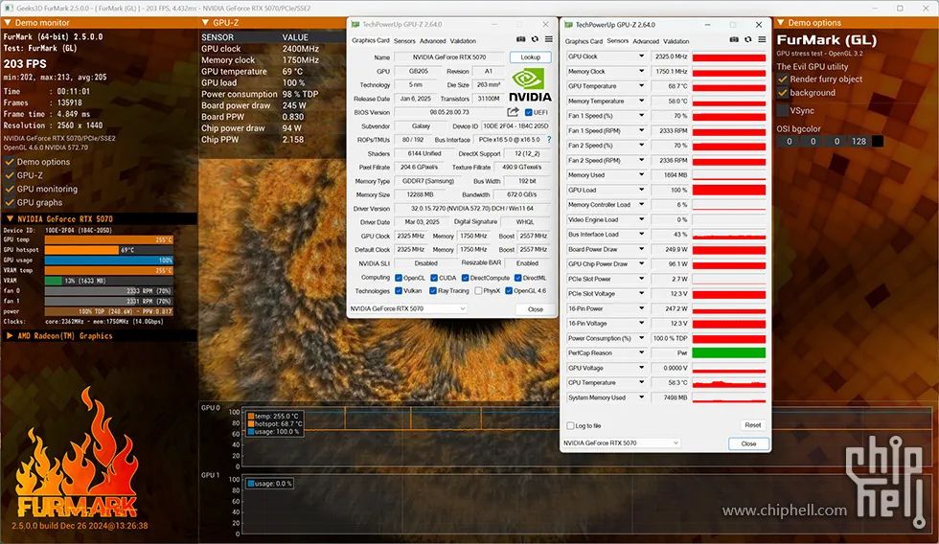The width and height of the screenshot is (939, 544).
Task: Disable Render furry object option
Action: click(x=782, y=79)
